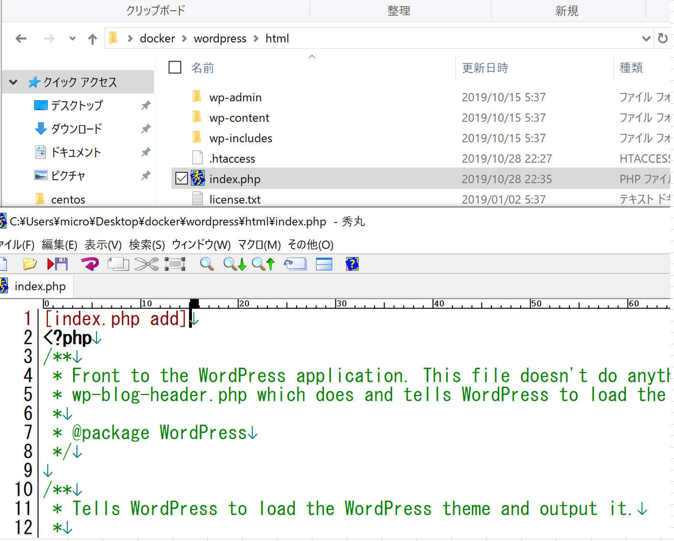Open the Macro menu in Hidemaru
Image resolution: width=674 pixels, height=541 pixels.
[259, 244]
